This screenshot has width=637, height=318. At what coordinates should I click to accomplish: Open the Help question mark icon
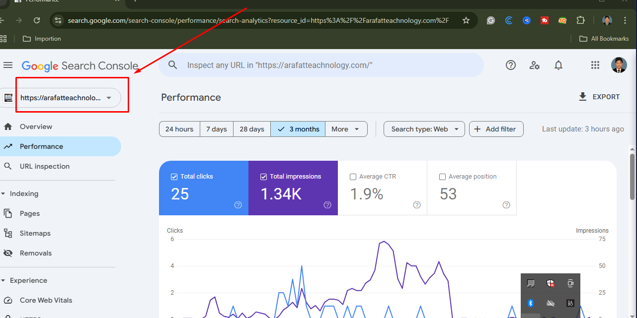511,65
